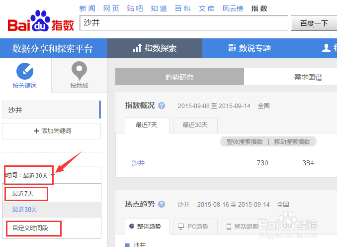Click the help icon beside 指数概况
The height and width of the screenshot is (247, 337).
point(162,106)
